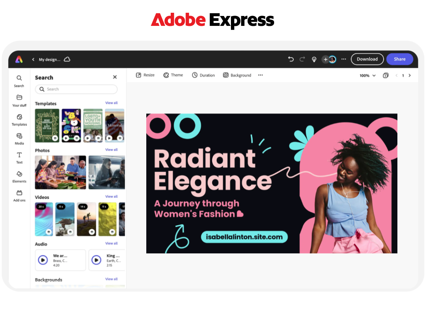Click the Adobe Express home logo
This screenshot has width=425, height=319.
click(x=19, y=59)
